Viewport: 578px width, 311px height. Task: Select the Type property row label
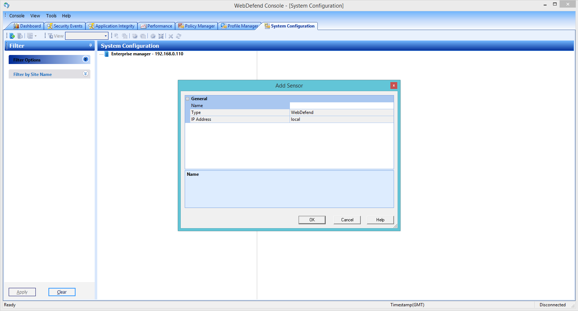[240, 112]
